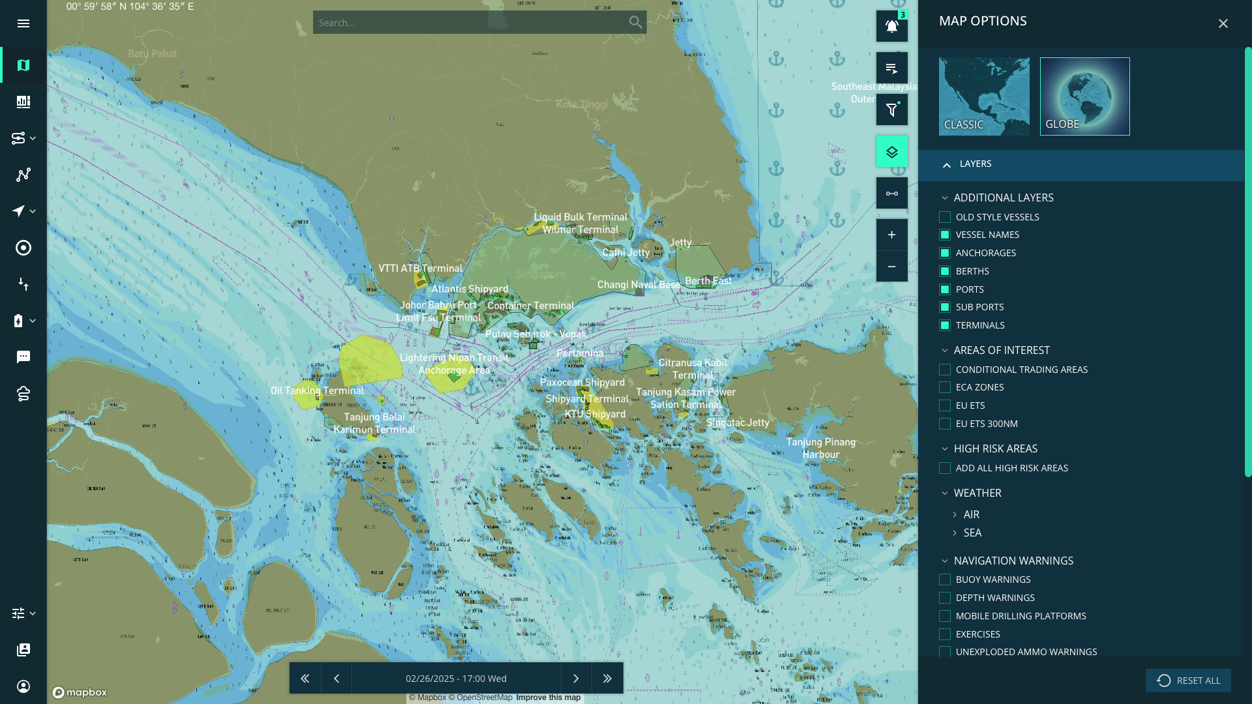
Task: Collapse Areas of Interest group
Action: pos(944,350)
